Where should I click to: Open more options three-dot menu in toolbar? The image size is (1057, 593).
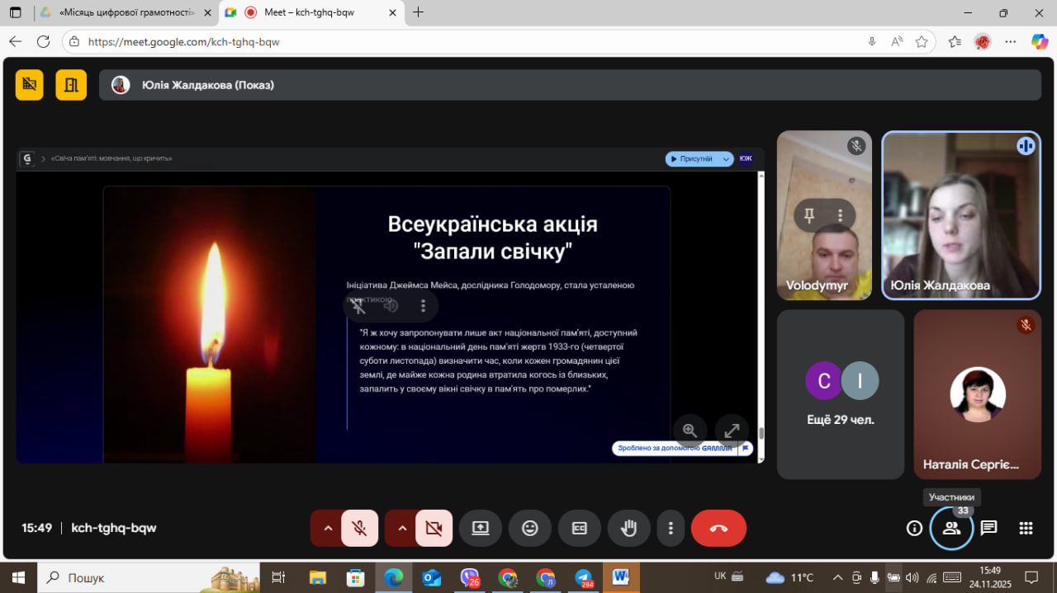(671, 529)
